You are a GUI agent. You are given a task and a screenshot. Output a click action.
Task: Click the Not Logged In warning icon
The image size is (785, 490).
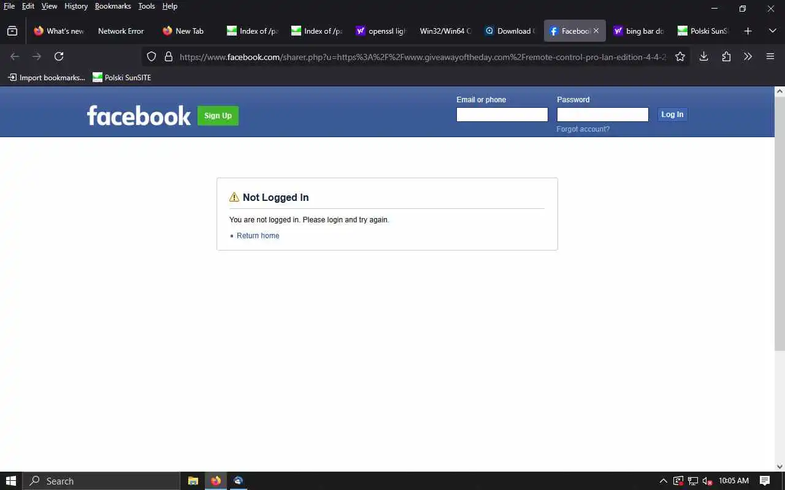[x=234, y=197]
